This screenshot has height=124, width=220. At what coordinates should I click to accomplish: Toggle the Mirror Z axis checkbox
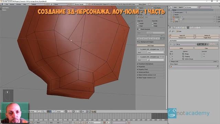click(x=170, y=59)
